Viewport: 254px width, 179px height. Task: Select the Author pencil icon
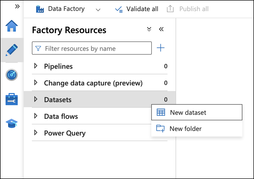pos(12,50)
